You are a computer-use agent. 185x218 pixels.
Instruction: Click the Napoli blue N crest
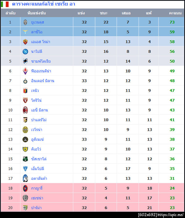(25, 51)
